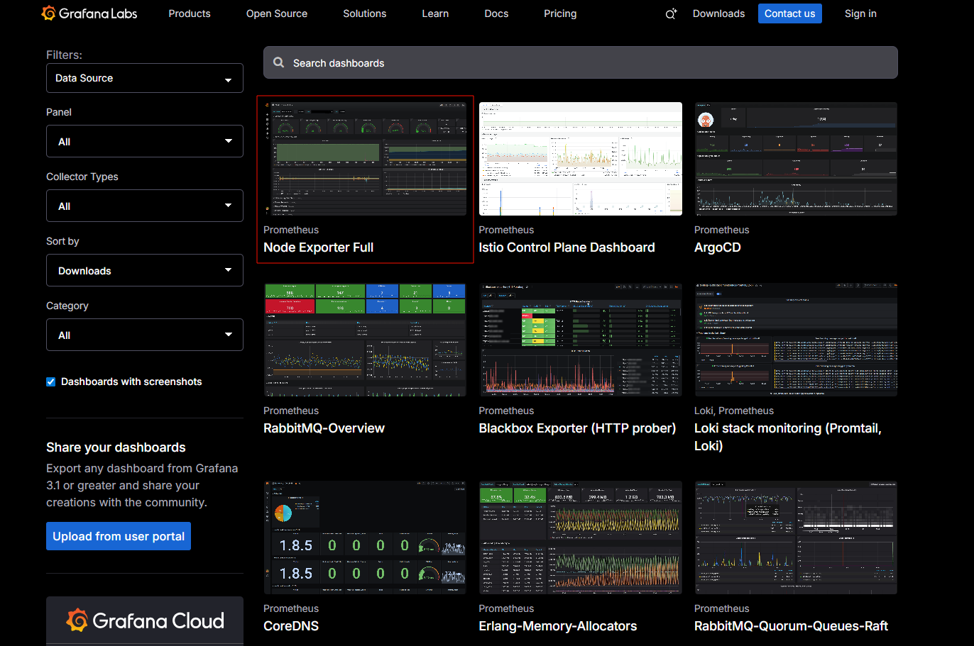
Task: Open the Learn menu
Action: click(x=435, y=13)
